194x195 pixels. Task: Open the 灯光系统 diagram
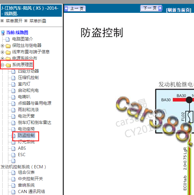(26, 142)
